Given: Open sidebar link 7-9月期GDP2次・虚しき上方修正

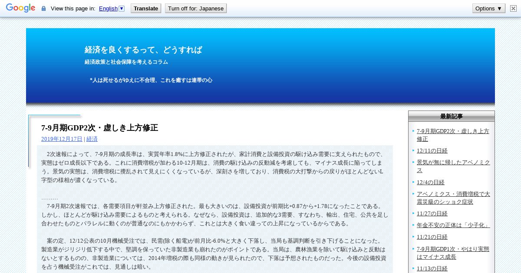Looking at the screenshot, I should (x=453, y=135).
